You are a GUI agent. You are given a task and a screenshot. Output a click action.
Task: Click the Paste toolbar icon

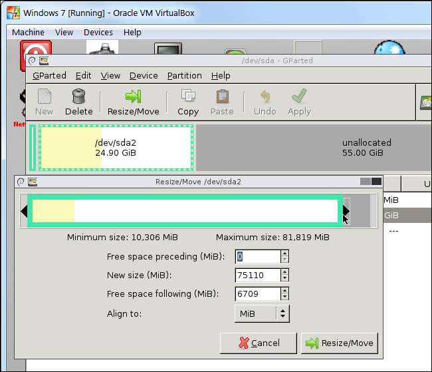coord(222,97)
